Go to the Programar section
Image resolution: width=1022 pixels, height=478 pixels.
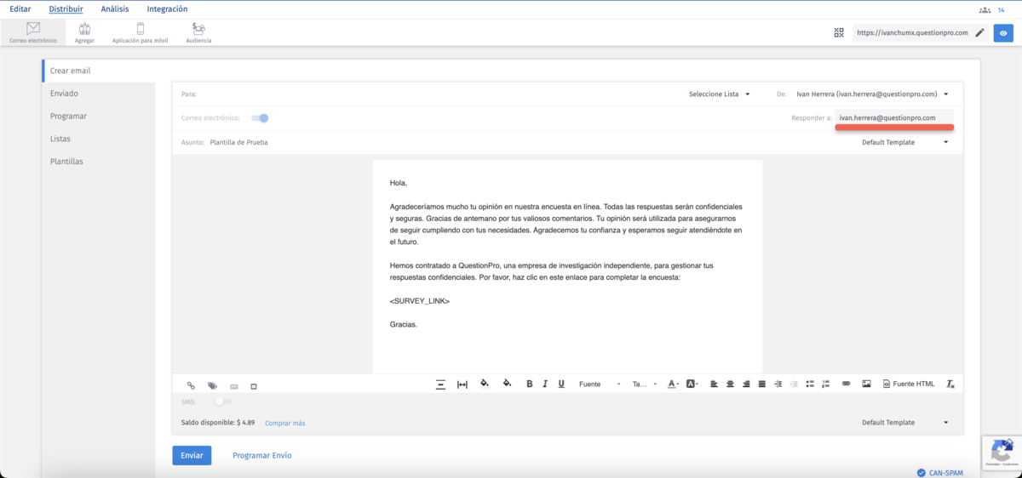pyautogui.click(x=68, y=116)
